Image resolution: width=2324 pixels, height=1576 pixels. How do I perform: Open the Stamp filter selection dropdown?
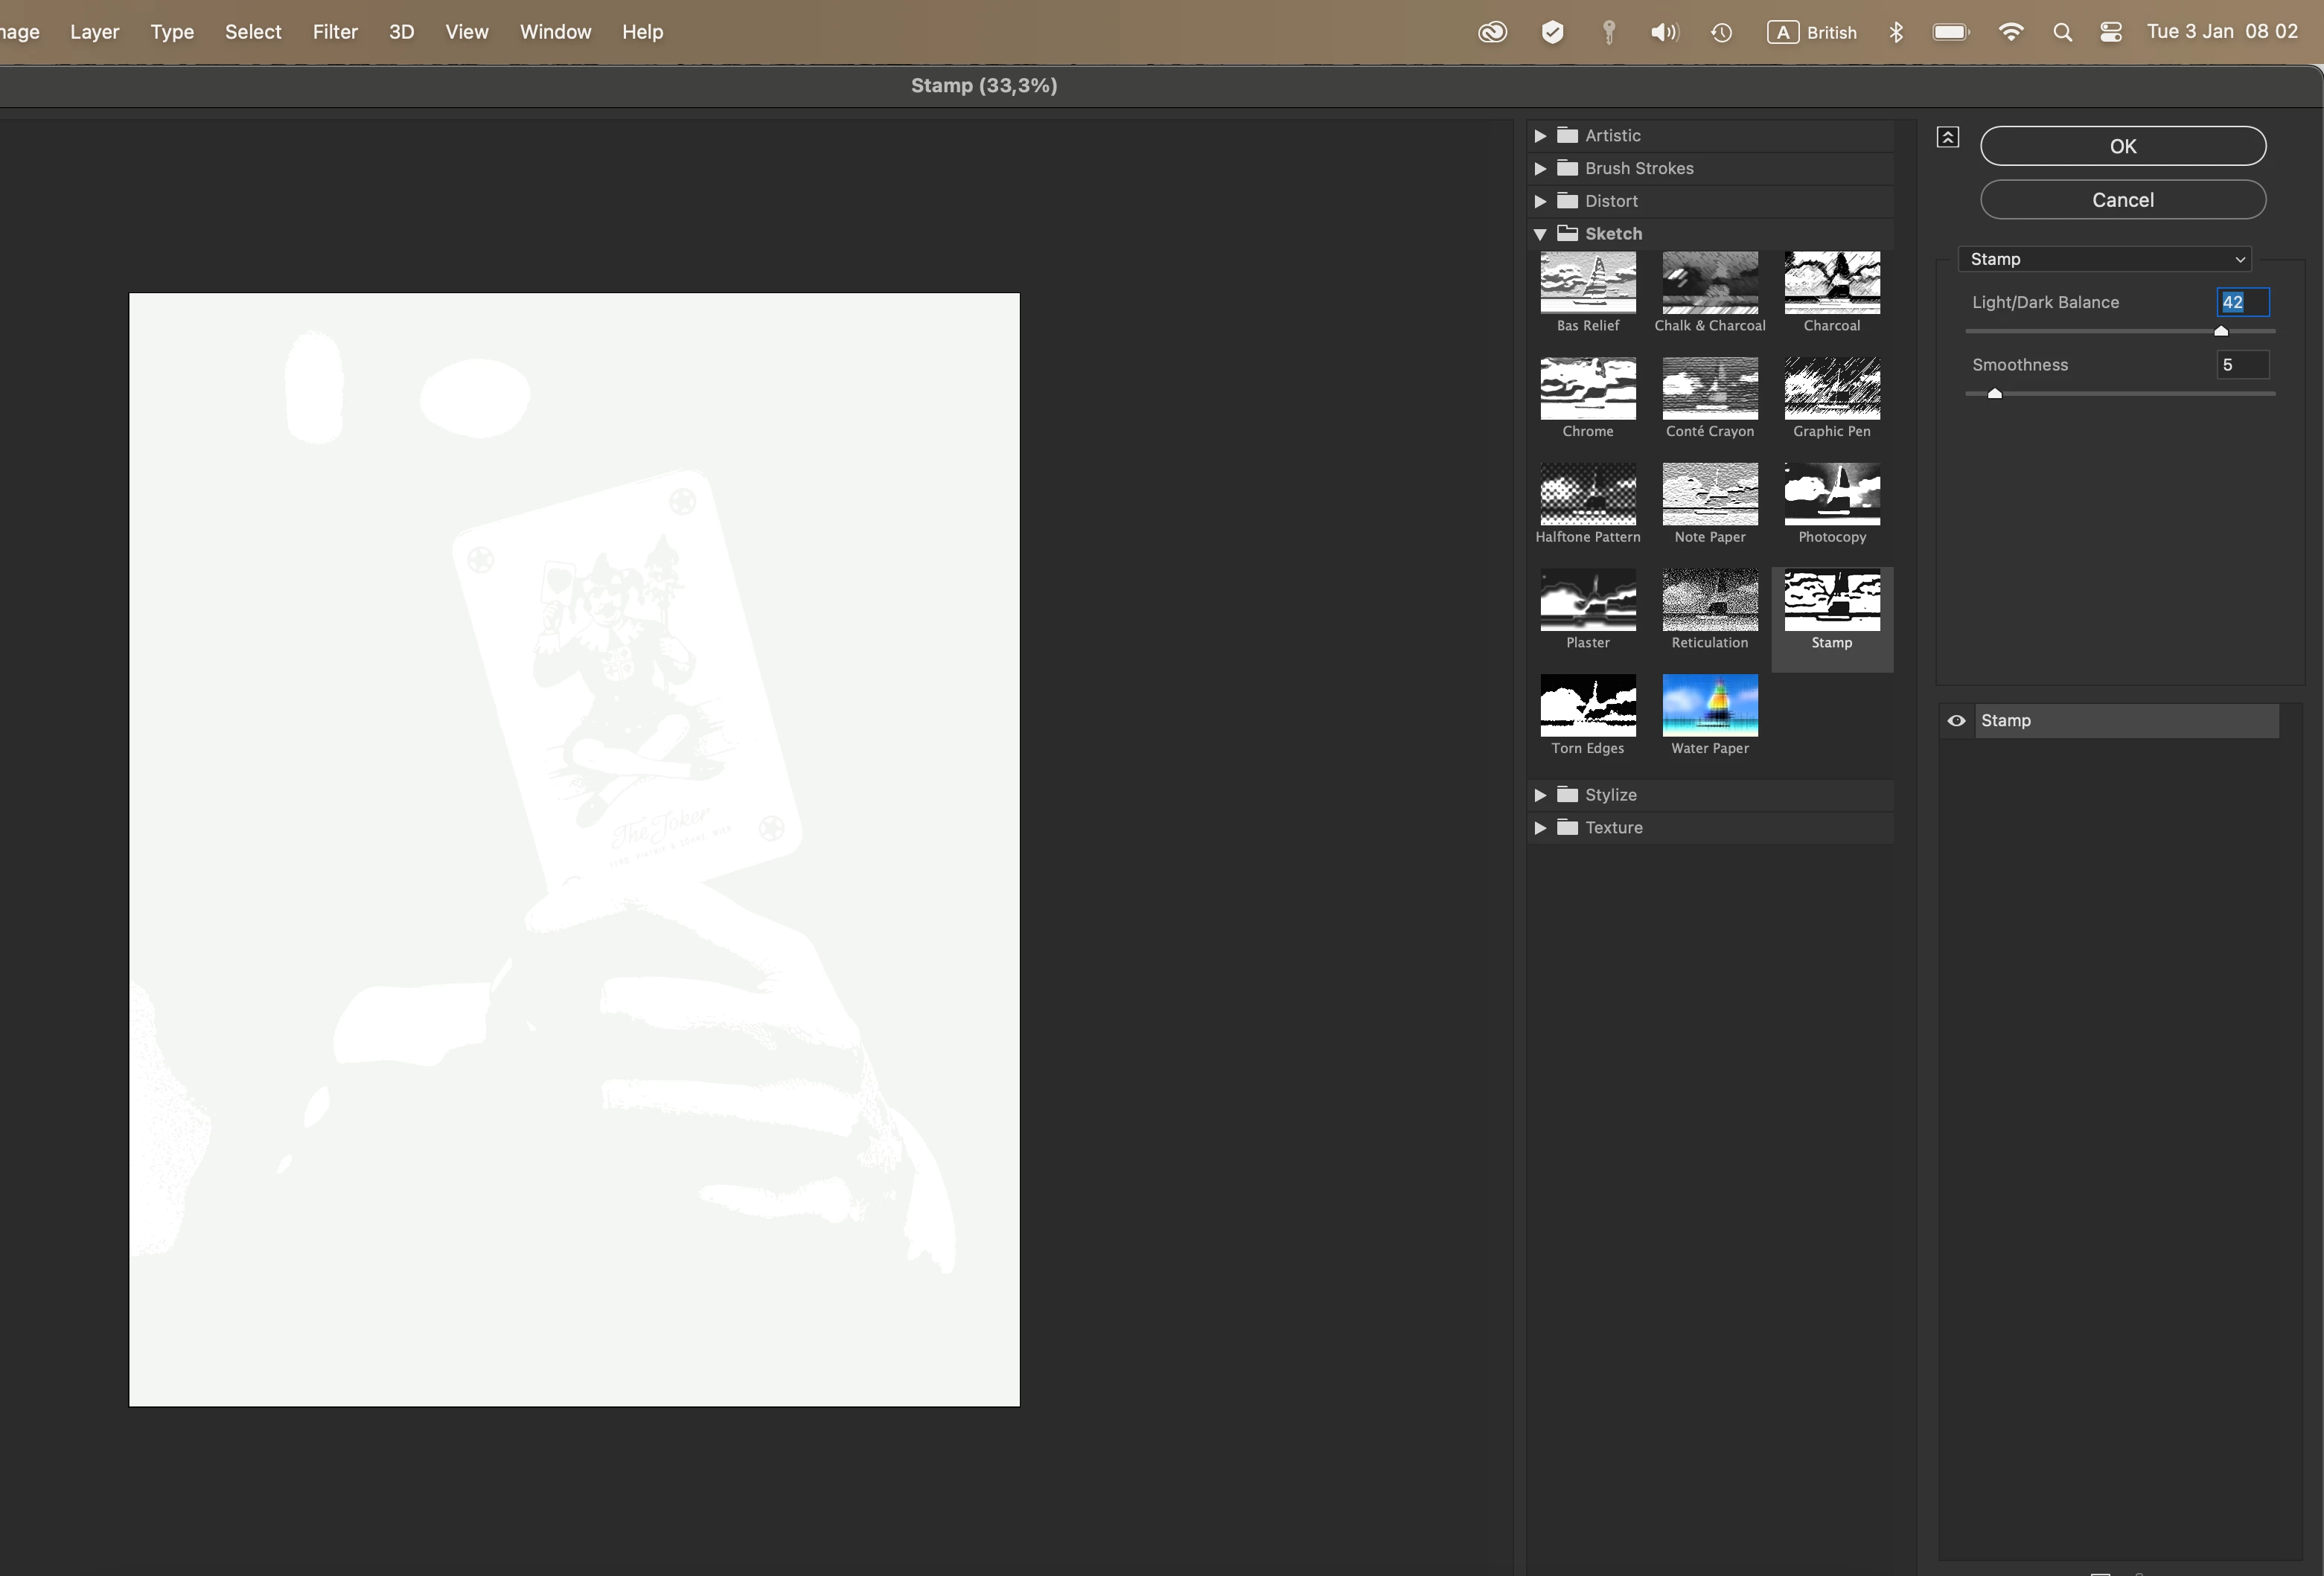[2104, 259]
